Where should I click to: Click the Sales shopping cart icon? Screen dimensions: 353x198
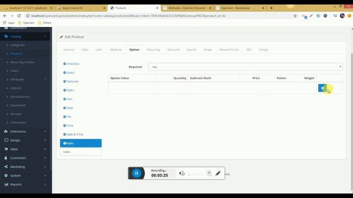pyautogui.click(x=6, y=149)
